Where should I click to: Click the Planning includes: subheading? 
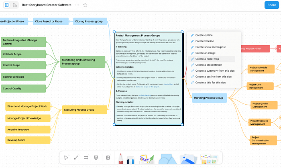click(x=125, y=102)
